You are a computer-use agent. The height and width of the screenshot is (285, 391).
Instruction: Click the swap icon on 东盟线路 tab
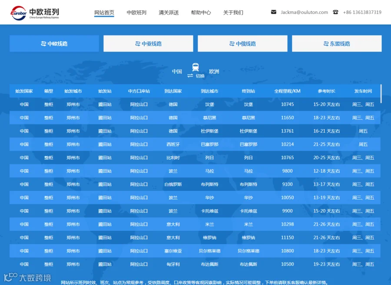point(326,44)
